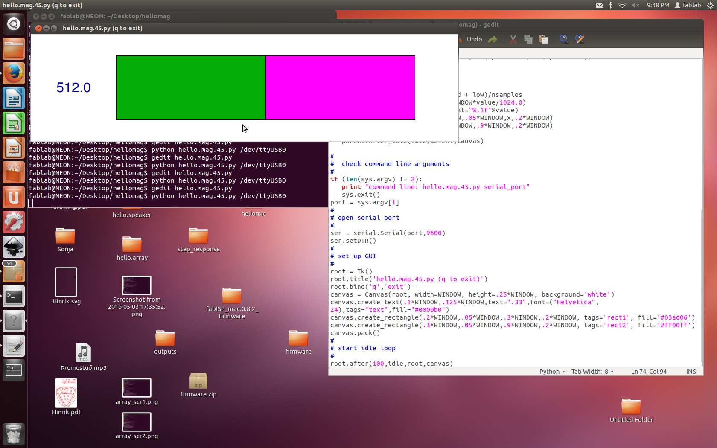Launch Firefox from the launcher

(14, 73)
